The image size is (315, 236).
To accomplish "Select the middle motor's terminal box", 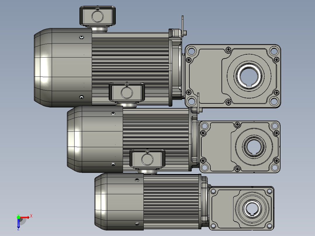I will tap(127, 92).
